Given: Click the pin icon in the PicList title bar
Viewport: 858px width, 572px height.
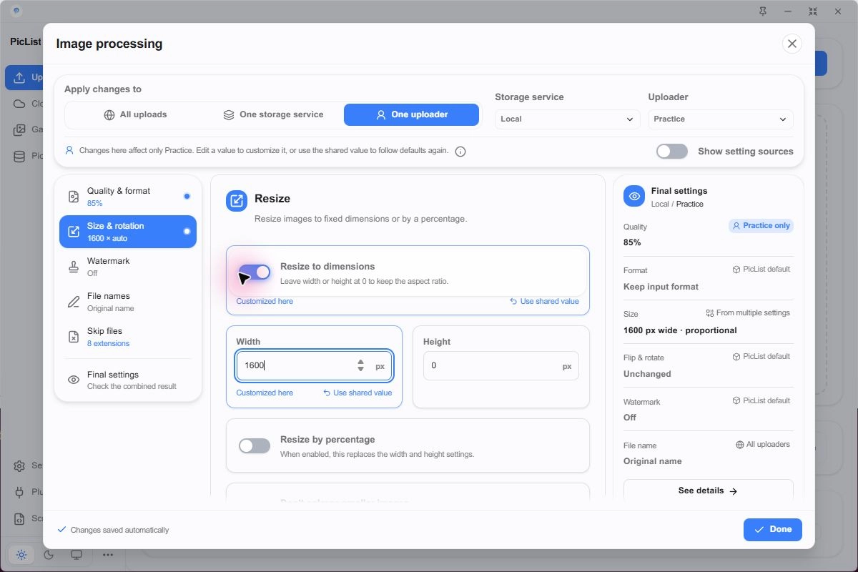Looking at the screenshot, I should tap(763, 11).
